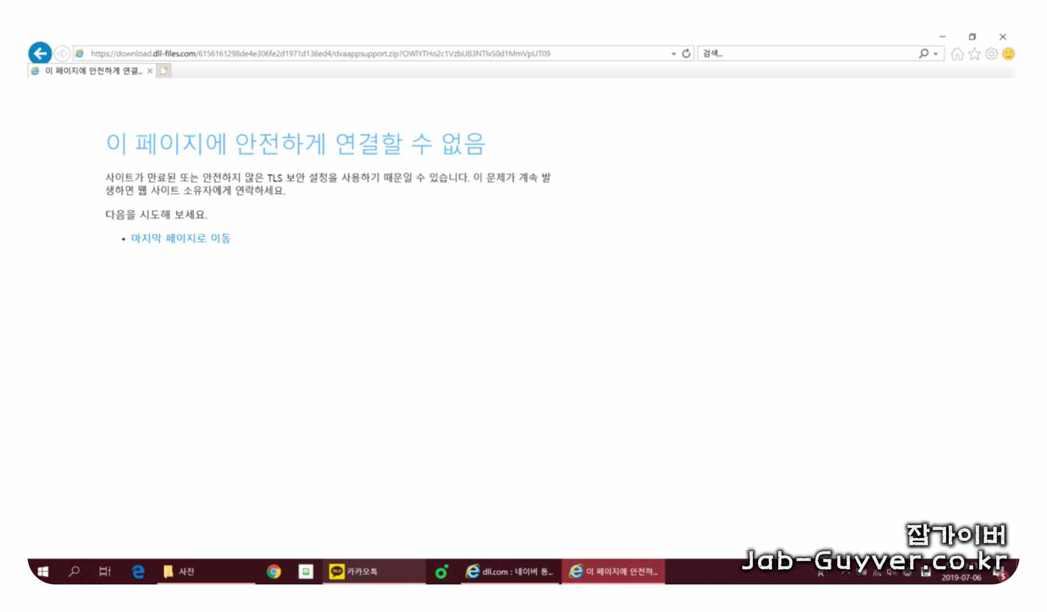Refresh the current page

686,53
